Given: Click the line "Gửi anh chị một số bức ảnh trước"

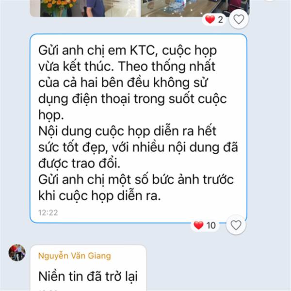Looking at the screenshot, I should click(x=136, y=179).
